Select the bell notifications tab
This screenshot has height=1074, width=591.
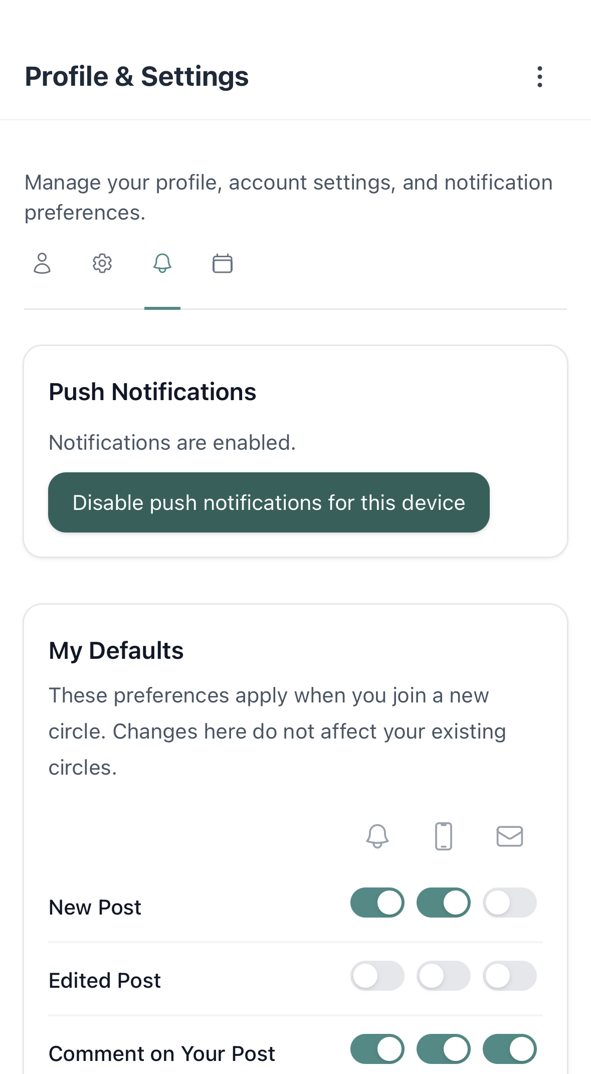[162, 263]
